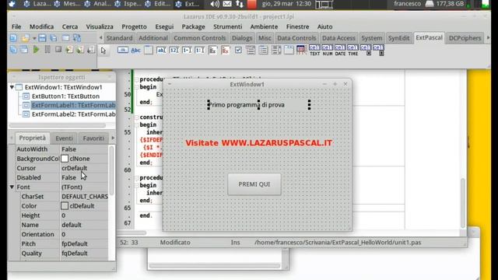Select the button component in palette
This screenshot has width=498, height=280.
click(123, 50)
